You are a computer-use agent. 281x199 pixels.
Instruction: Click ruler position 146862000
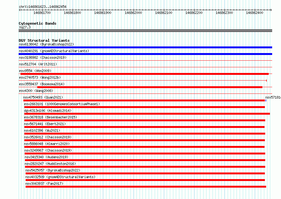tap(133, 13)
